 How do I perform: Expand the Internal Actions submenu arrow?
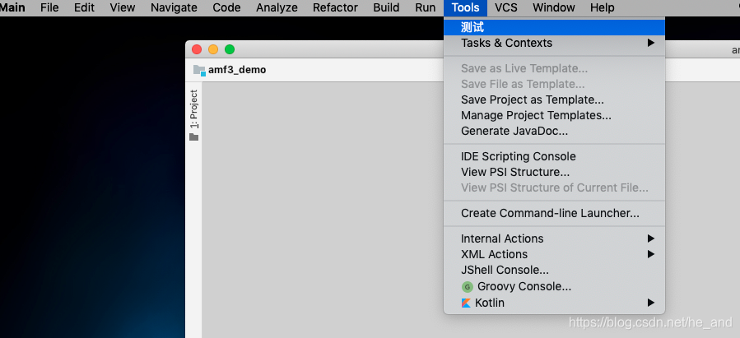[651, 238]
